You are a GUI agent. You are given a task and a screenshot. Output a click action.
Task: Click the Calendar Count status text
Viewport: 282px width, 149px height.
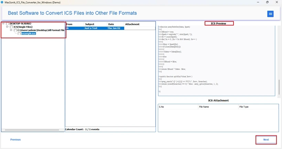click(82, 129)
